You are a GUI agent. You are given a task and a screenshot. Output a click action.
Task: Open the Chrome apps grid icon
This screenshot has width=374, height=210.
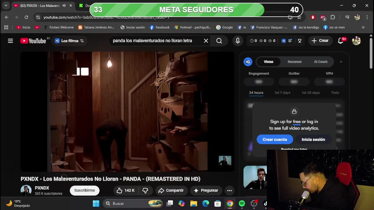coord(6,27)
